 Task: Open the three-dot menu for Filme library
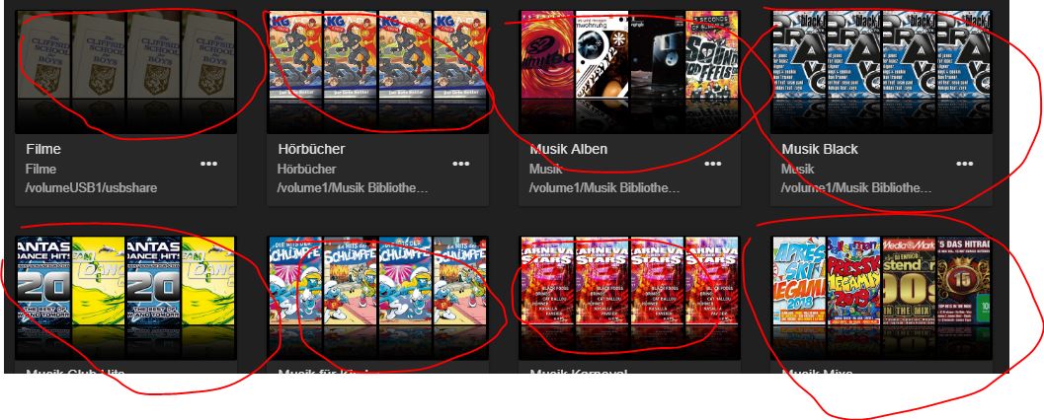click(x=209, y=164)
